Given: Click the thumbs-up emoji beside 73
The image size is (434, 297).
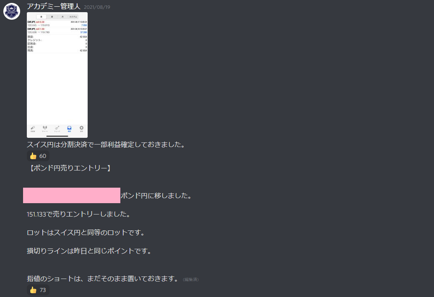Looking at the screenshot, I should tap(33, 290).
